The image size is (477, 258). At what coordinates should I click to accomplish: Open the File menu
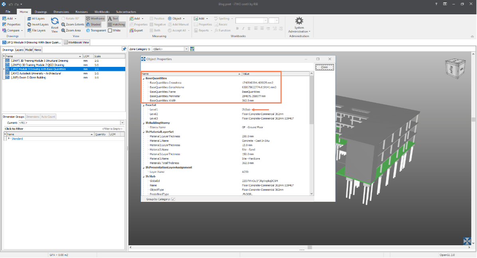(8, 12)
